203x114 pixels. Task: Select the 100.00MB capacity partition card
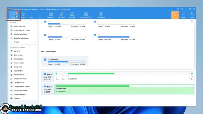click(x=65, y=24)
